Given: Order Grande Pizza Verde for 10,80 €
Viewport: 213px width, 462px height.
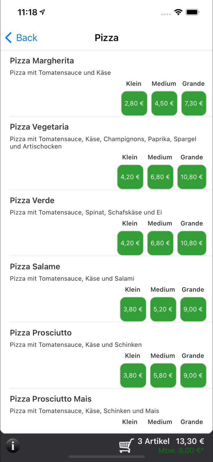Looking at the screenshot, I should tap(192, 243).
